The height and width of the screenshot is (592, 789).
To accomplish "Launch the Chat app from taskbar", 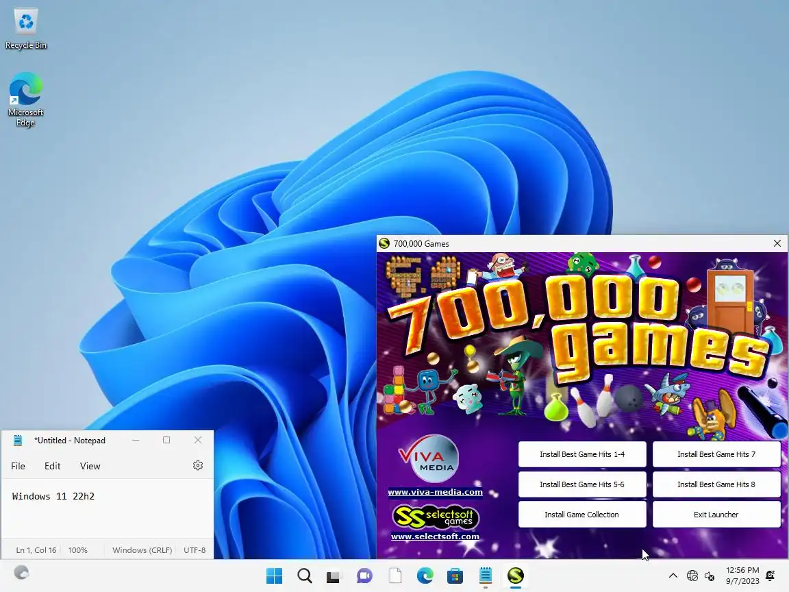I will (364, 576).
